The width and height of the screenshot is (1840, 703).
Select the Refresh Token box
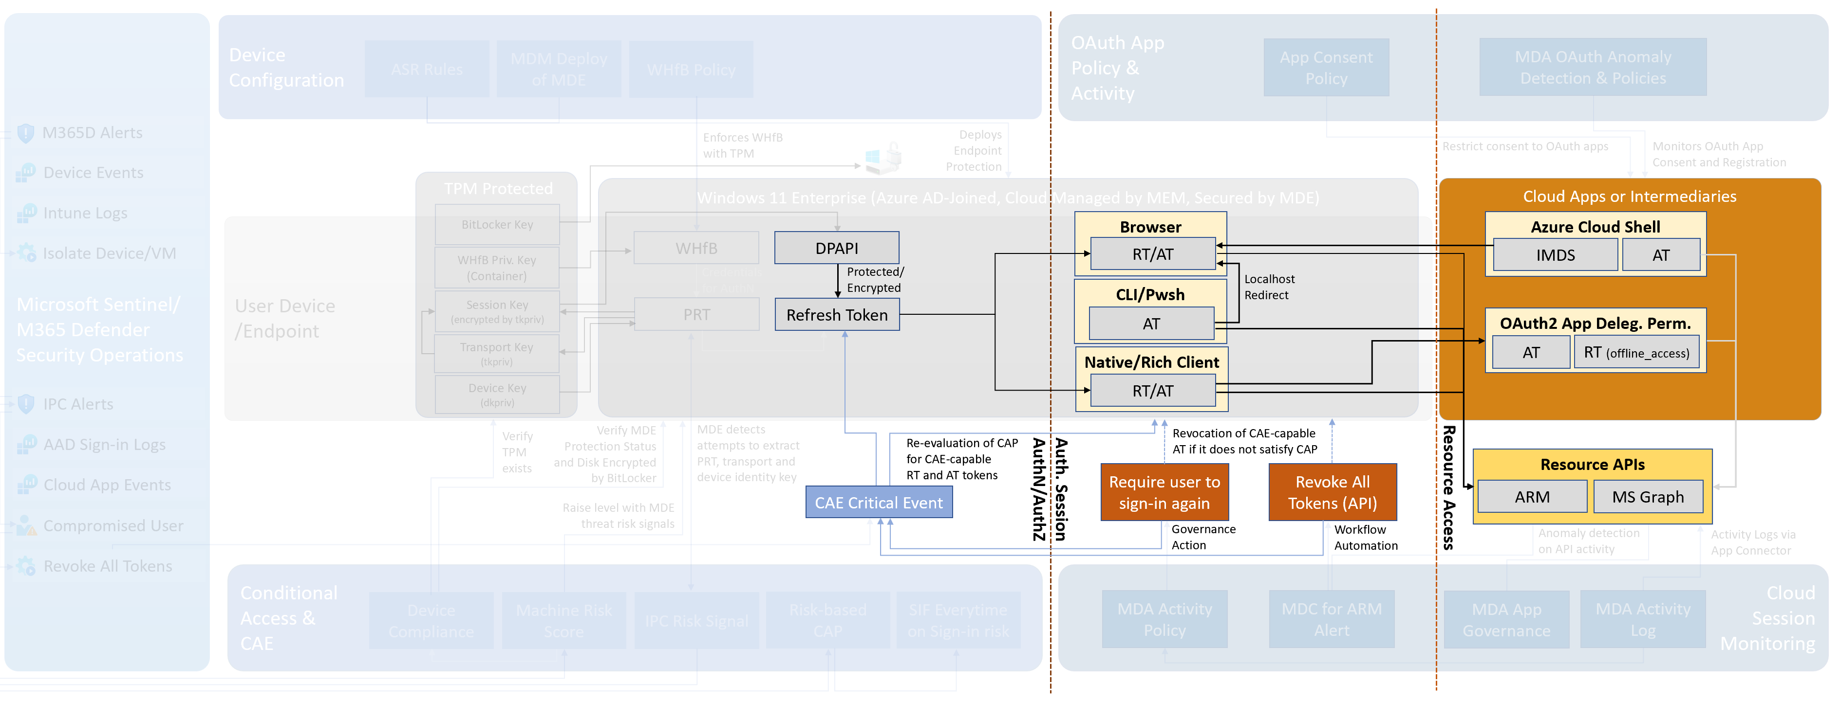pos(836,315)
